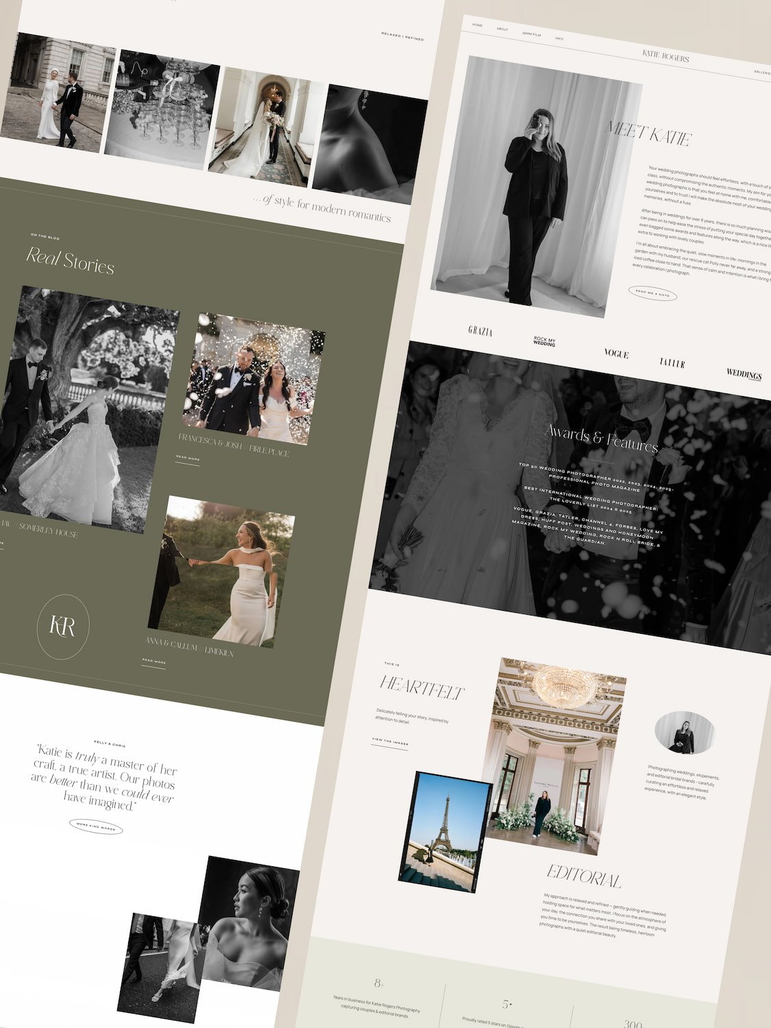Click Katie's mirror selfie portrait
The width and height of the screenshot is (771, 1028).
click(x=537, y=186)
